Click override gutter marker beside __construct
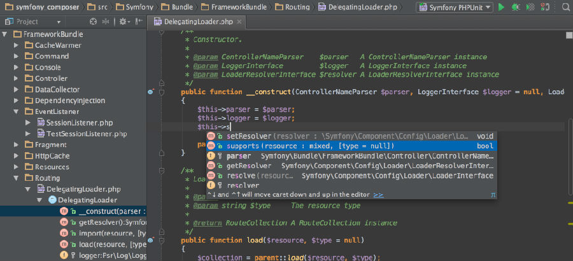The height and width of the screenshot is (261, 573). click(152, 92)
